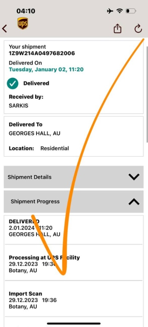Viewport: 148px width, 327px height.
Task: Tap the green Delivered checkmark icon
Action: [x=12, y=83]
